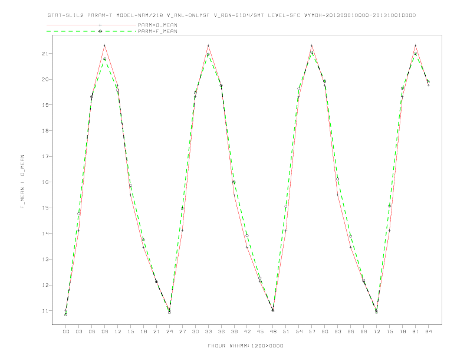
Task: Click x-axis forecast hour label 54
Action: click(x=299, y=332)
